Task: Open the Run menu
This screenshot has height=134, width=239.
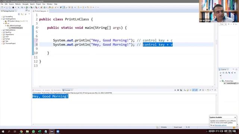Action: coord(44,4)
